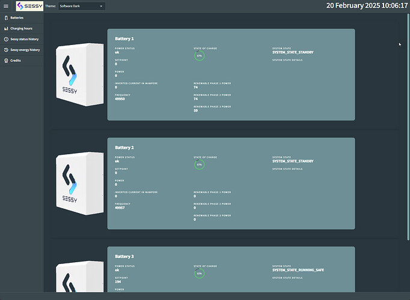The height and width of the screenshot is (300, 410).
Task: Click the Batteries battery icon
Action: [6, 18]
